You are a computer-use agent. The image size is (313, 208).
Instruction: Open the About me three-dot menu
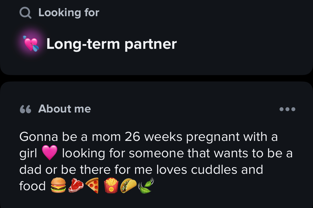287,109
